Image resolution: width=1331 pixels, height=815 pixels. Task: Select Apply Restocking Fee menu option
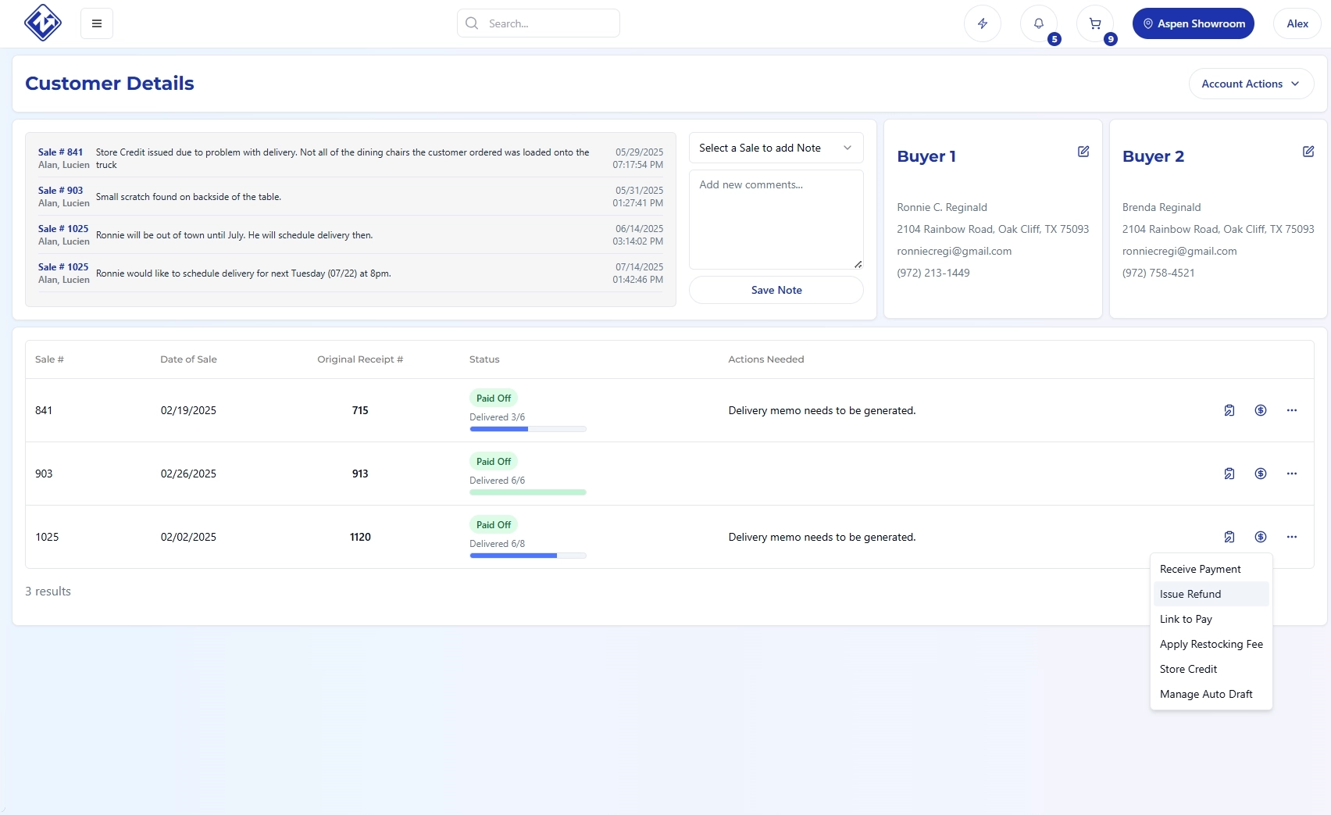pyautogui.click(x=1211, y=644)
